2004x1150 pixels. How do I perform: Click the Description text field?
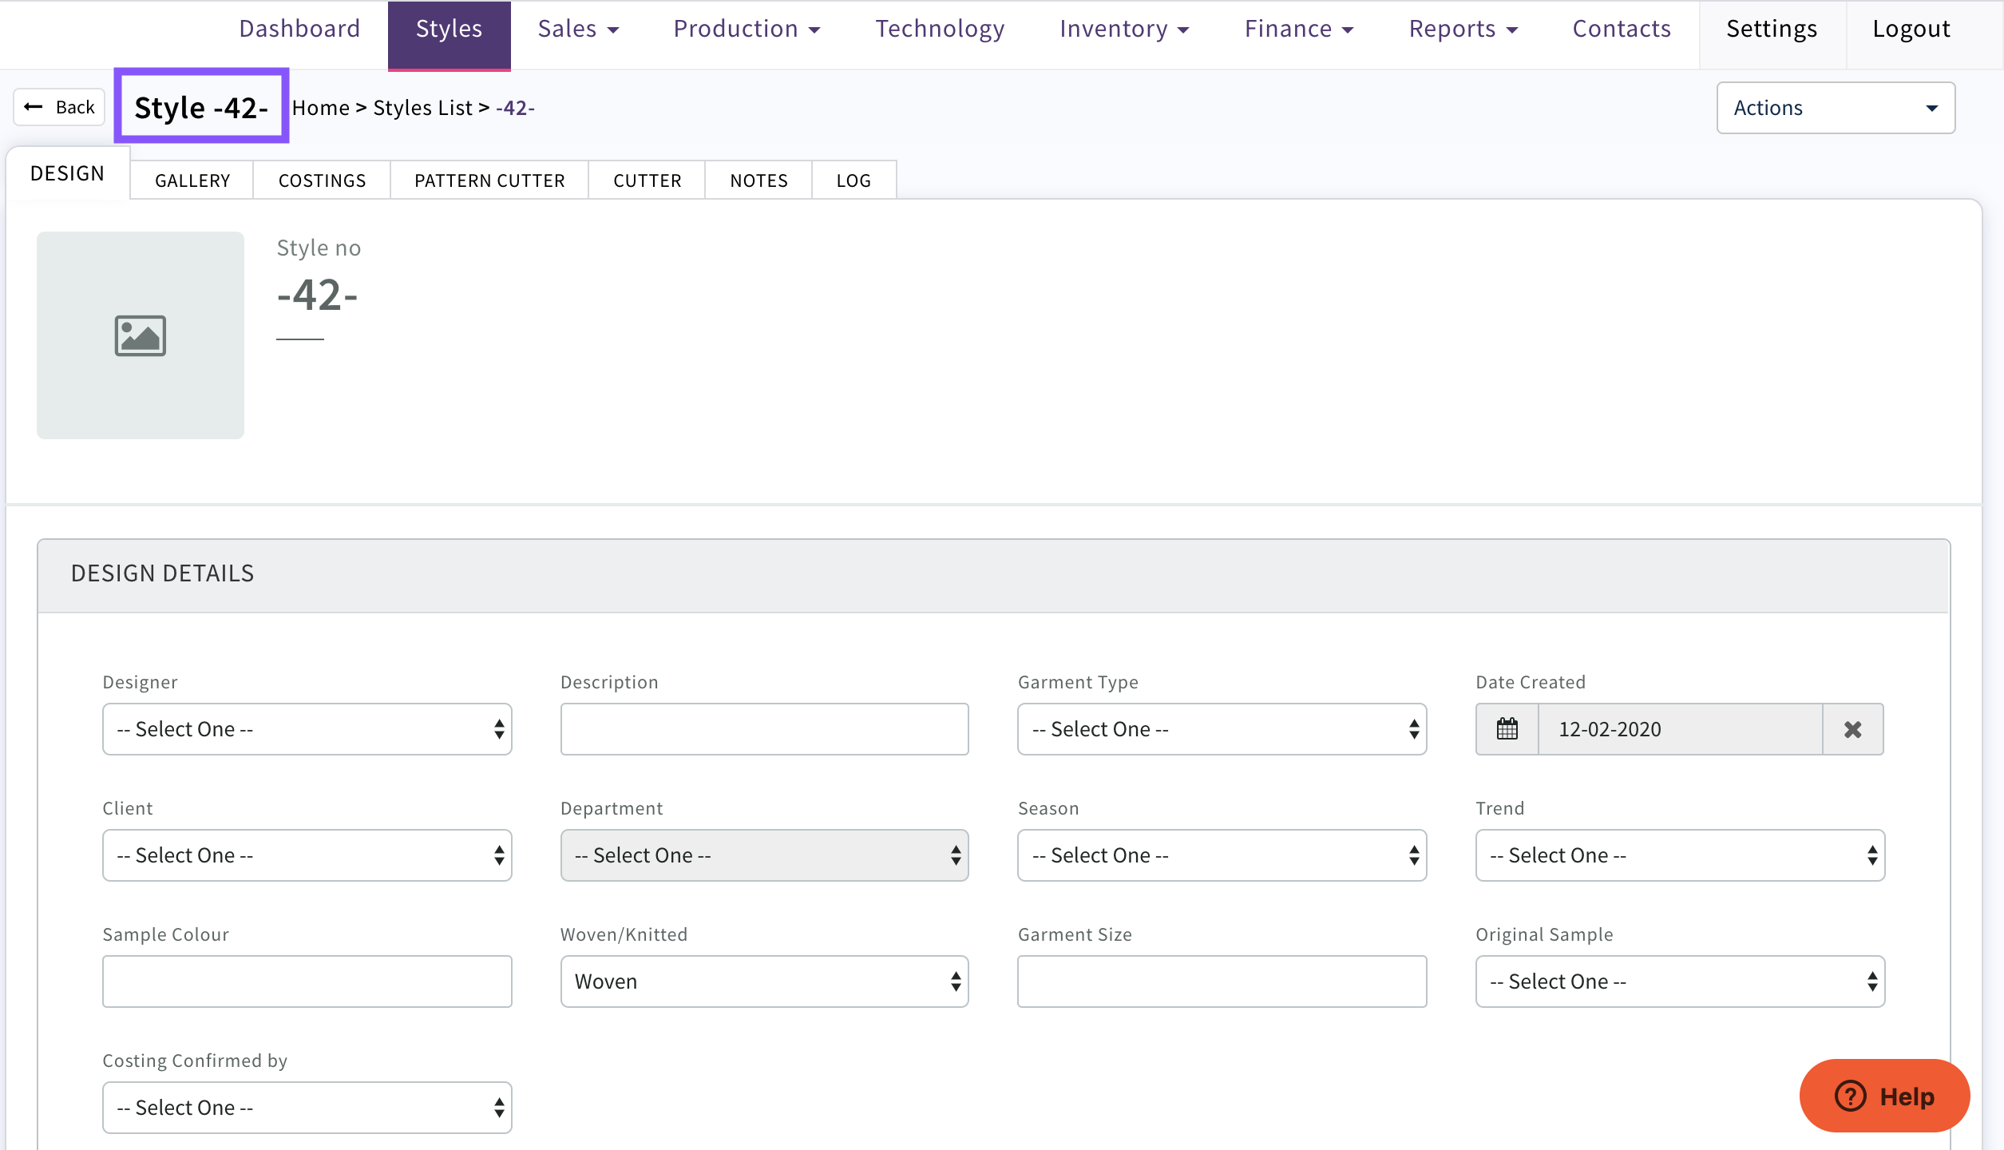point(764,729)
